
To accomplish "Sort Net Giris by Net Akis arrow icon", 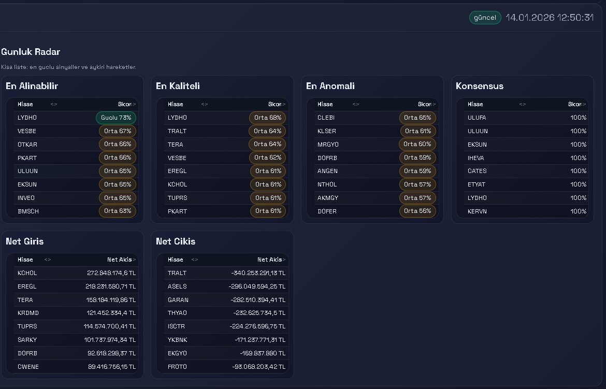I will tap(134, 260).
